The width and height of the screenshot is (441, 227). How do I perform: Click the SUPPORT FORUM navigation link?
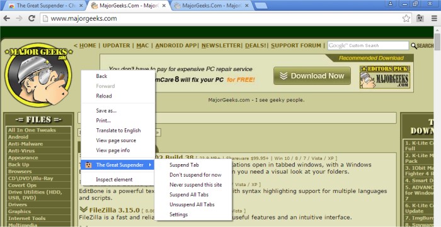coord(296,45)
